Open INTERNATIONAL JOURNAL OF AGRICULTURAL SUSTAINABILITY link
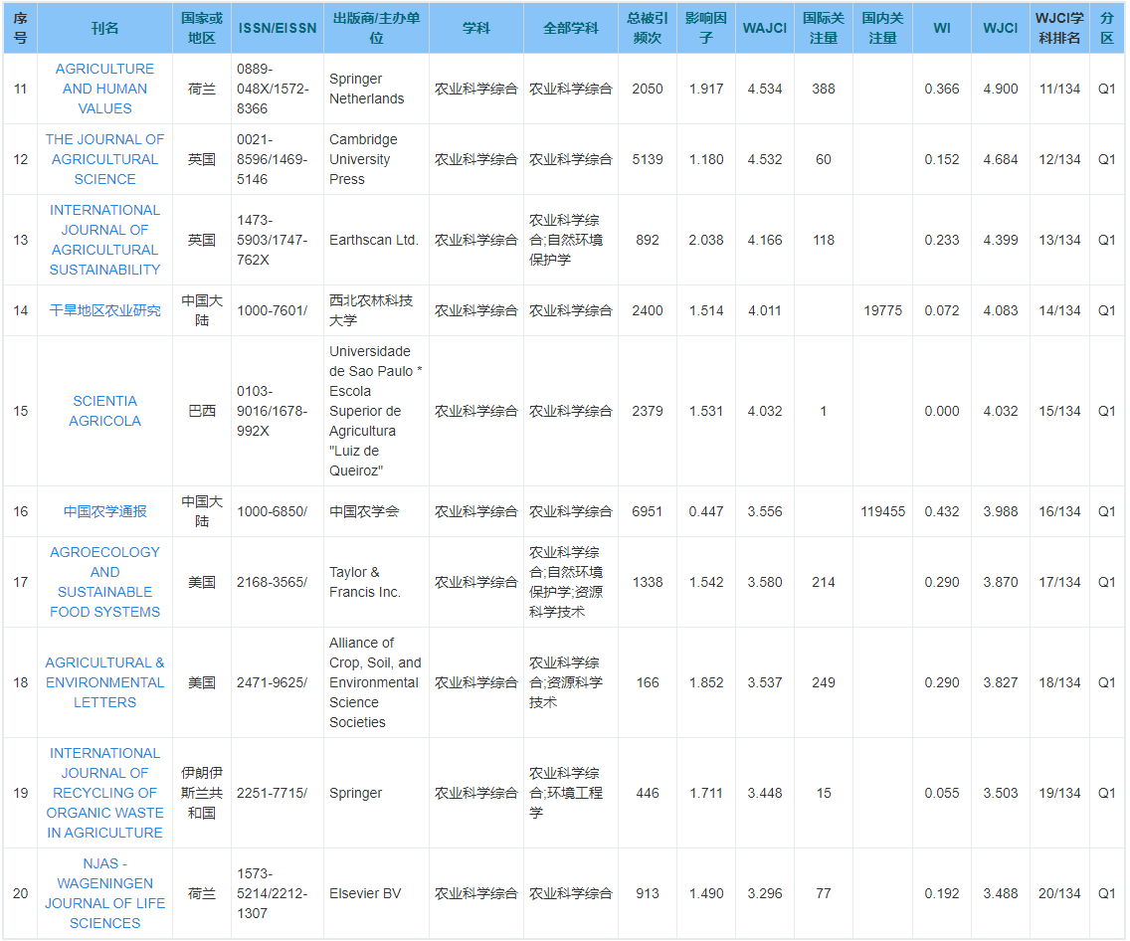The width and height of the screenshot is (1130, 941). tap(104, 240)
